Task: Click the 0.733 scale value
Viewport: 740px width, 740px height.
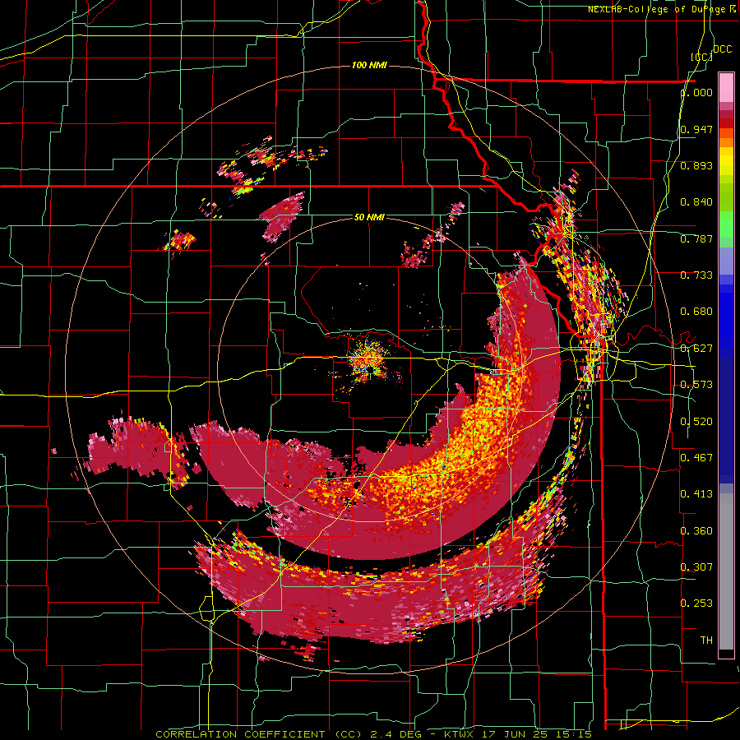Action: pyautogui.click(x=696, y=275)
